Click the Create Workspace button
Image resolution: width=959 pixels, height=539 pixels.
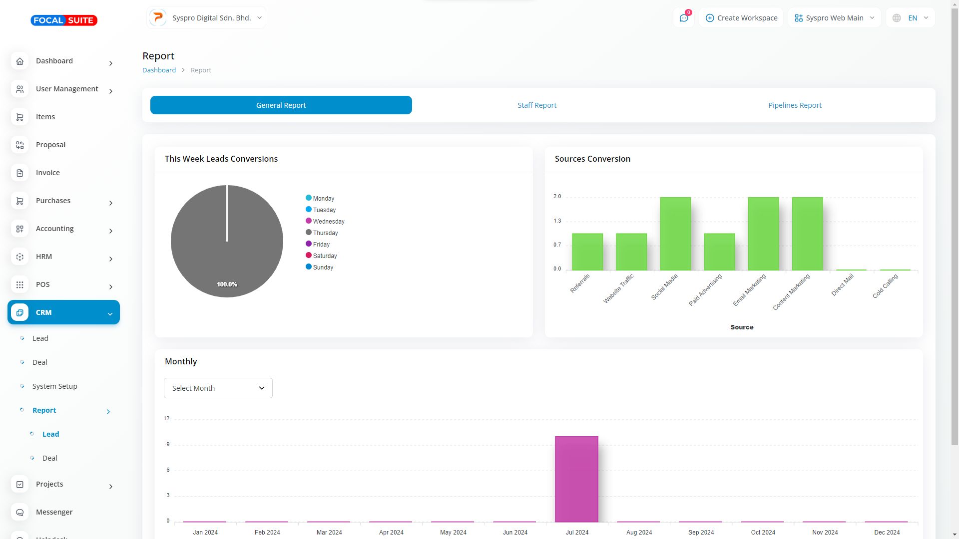click(x=741, y=18)
